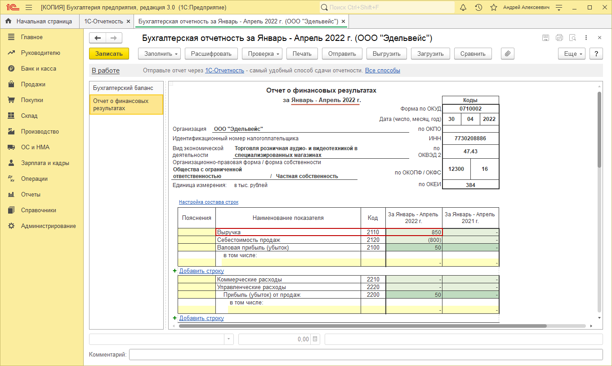Viewport: 612px width, 366px height.
Task: Click the save diskette icon in form header
Action: coord(545,38)
